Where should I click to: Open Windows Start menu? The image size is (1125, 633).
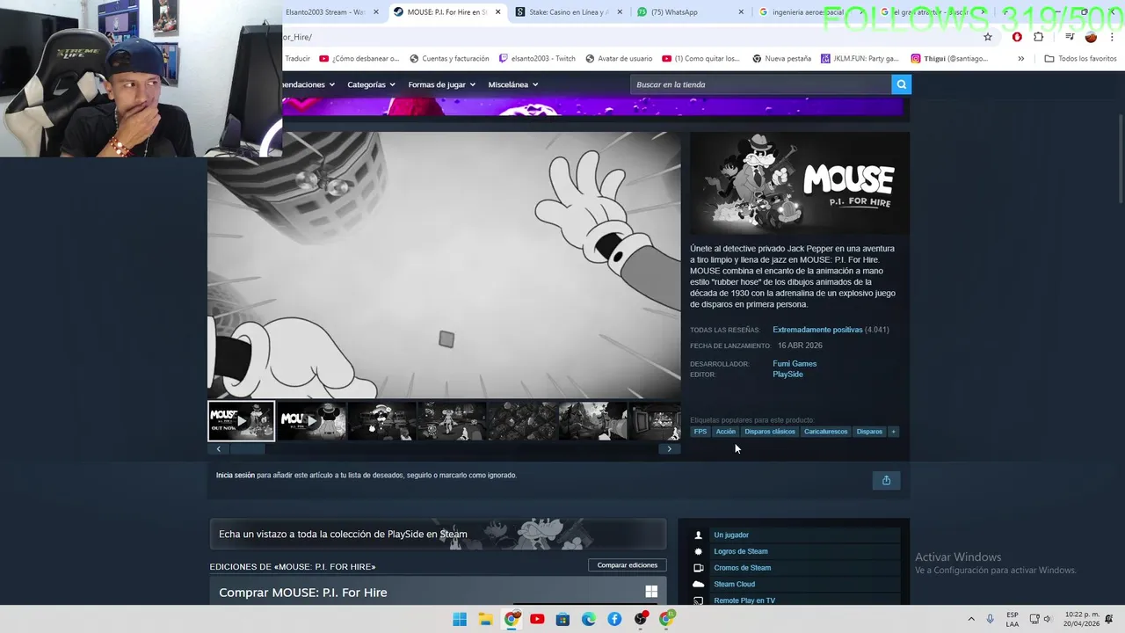point(460,619)
